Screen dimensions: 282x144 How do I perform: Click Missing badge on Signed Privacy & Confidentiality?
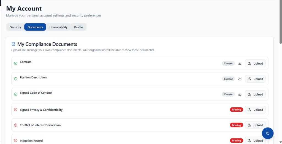tap(237, 110)
